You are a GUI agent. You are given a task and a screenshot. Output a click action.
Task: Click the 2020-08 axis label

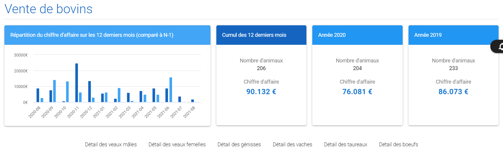(x=35, y=112)
